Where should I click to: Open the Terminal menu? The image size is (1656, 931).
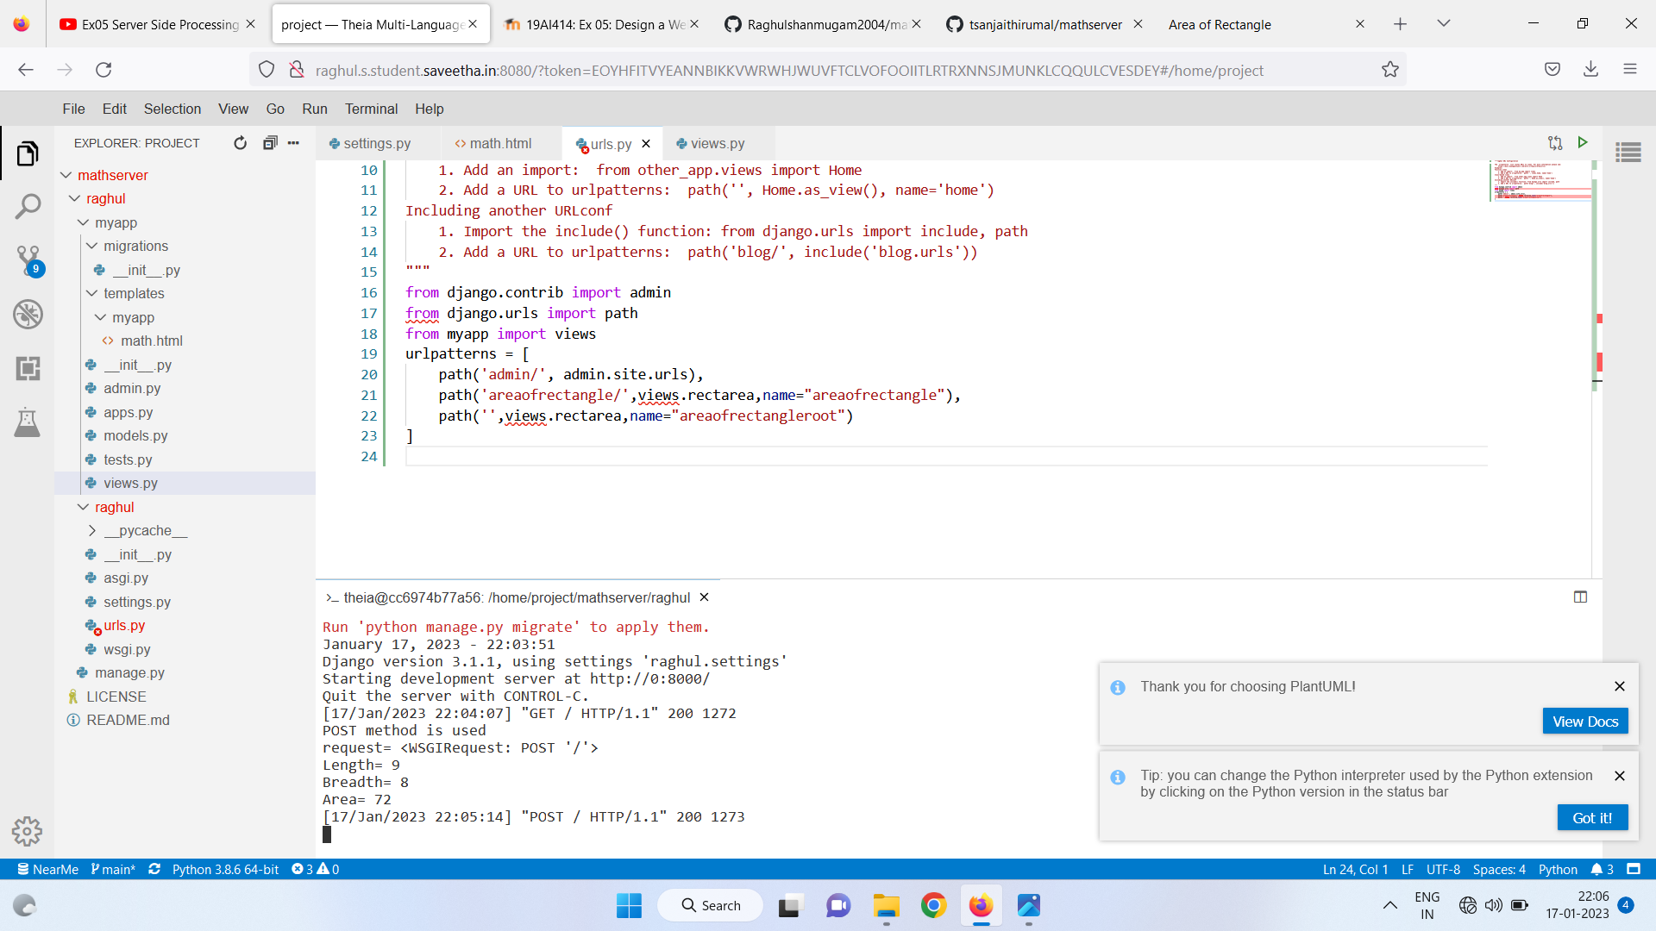(x=371, y=109)
